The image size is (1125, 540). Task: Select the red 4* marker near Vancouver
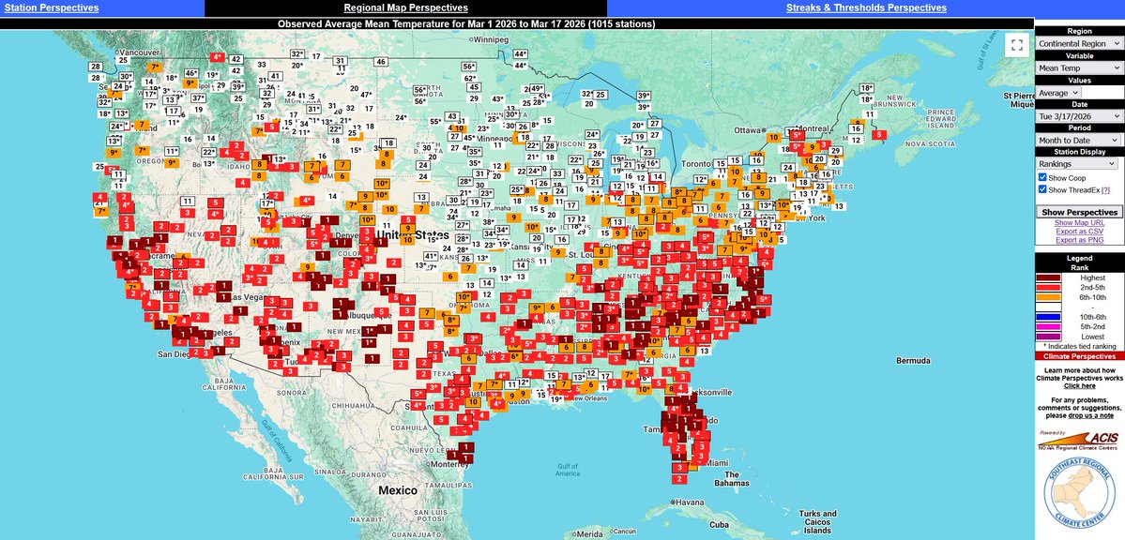(218, 56)
